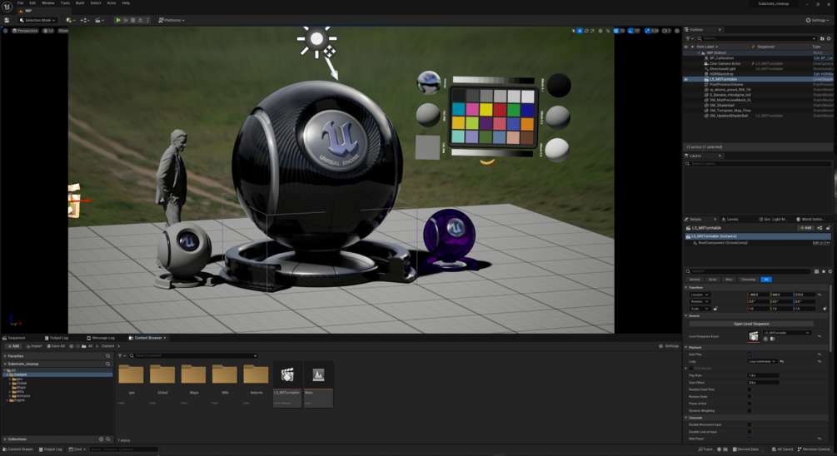Screen dimensions: 837x456
Task: Click the Import button in Content Browser
Action: (34, 346)
